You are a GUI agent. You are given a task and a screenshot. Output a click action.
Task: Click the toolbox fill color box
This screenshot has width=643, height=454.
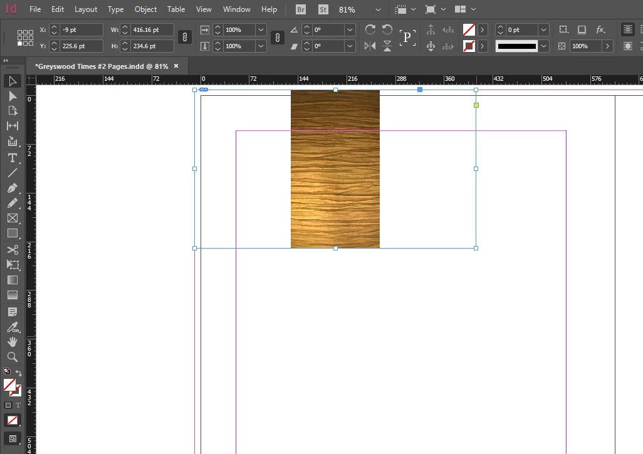[9, 384]
